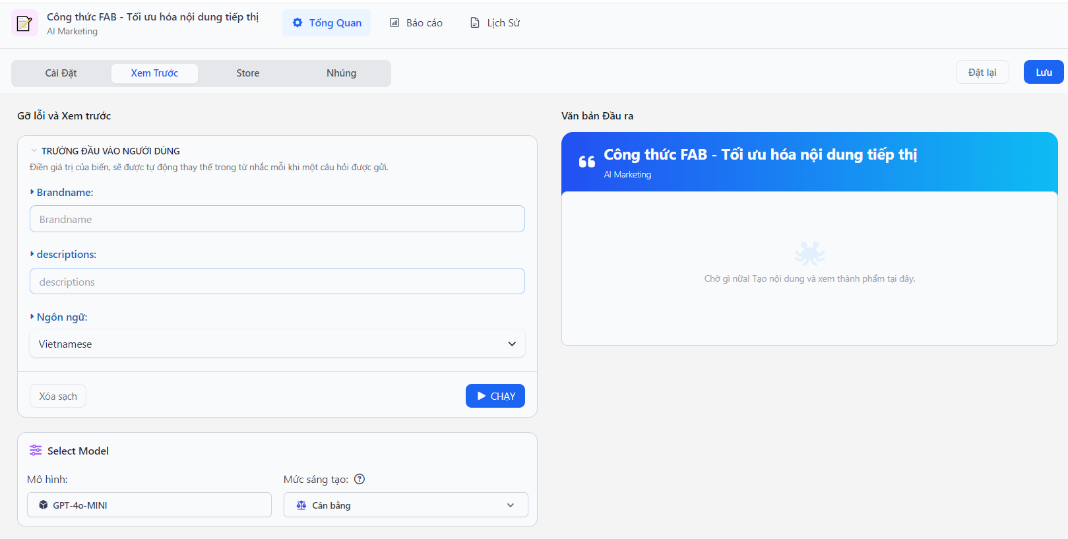Click the help icon next to Mức sáng tạo
The width and height of the screenshot is (1068, 539).
pos(360,480)
